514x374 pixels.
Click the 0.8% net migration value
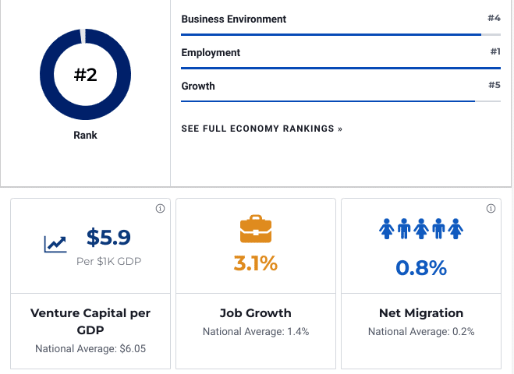pyautogui.click(x=421, y=268)
